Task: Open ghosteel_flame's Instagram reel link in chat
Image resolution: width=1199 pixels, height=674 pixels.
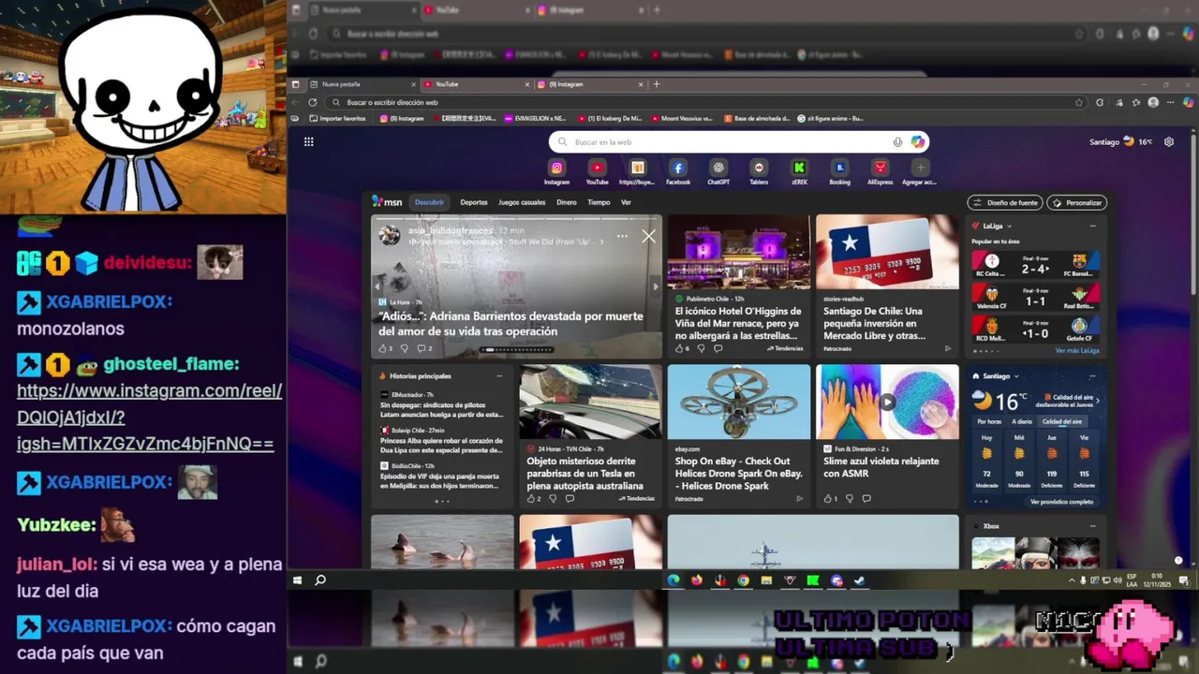Action: (x=149, y=418)
